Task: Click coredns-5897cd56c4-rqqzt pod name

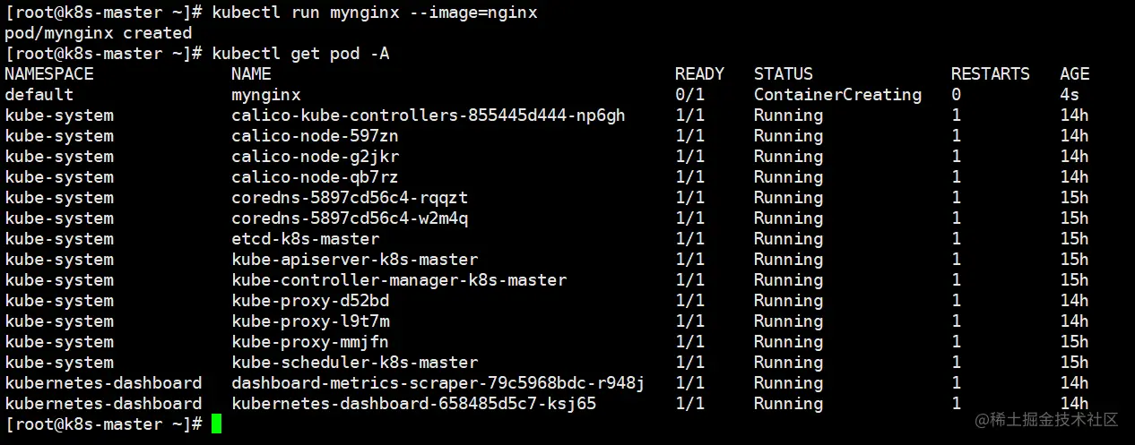Action: point(350,198)
